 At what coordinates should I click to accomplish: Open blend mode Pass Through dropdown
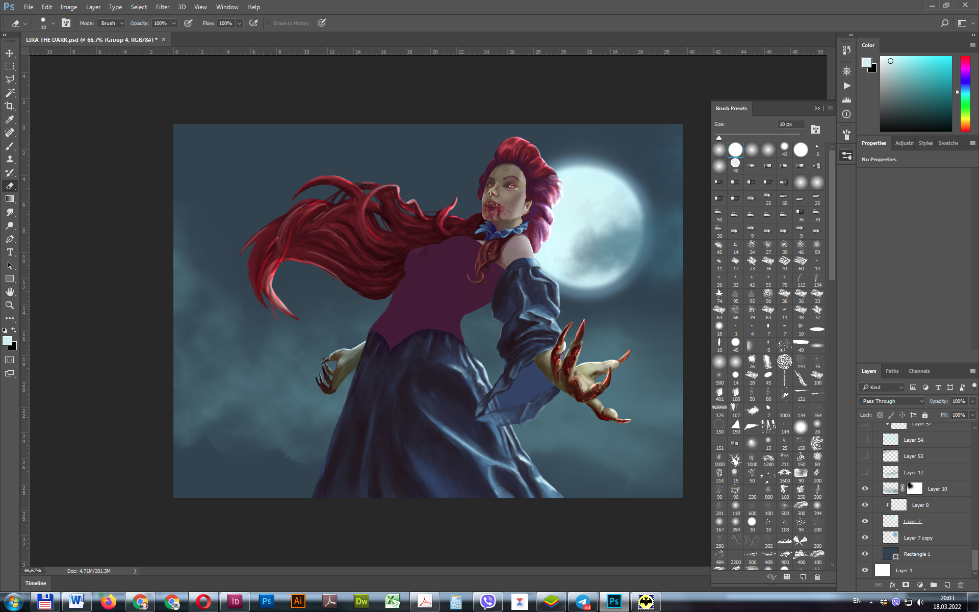click(892, 401)
